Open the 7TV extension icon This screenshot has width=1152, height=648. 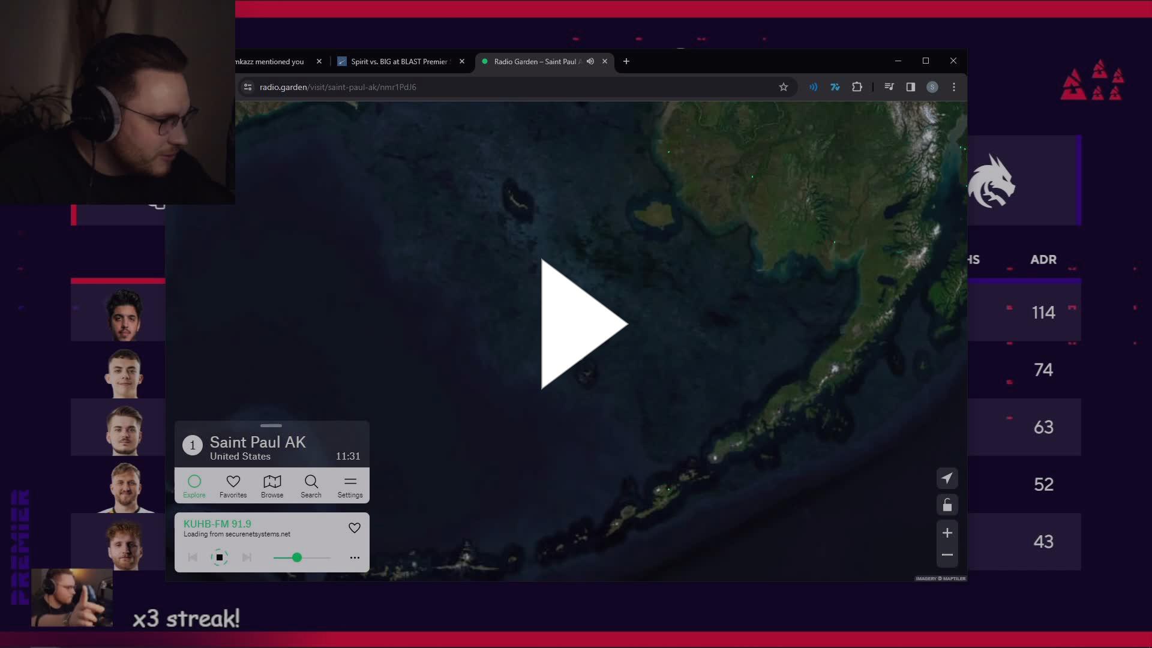[835, 87]
